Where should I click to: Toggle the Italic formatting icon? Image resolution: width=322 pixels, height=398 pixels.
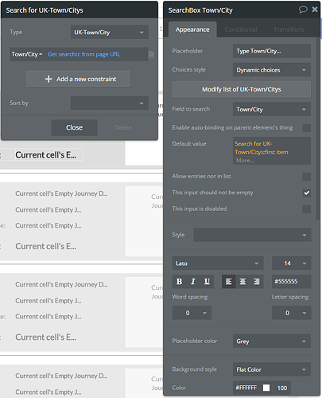[193, 282]
